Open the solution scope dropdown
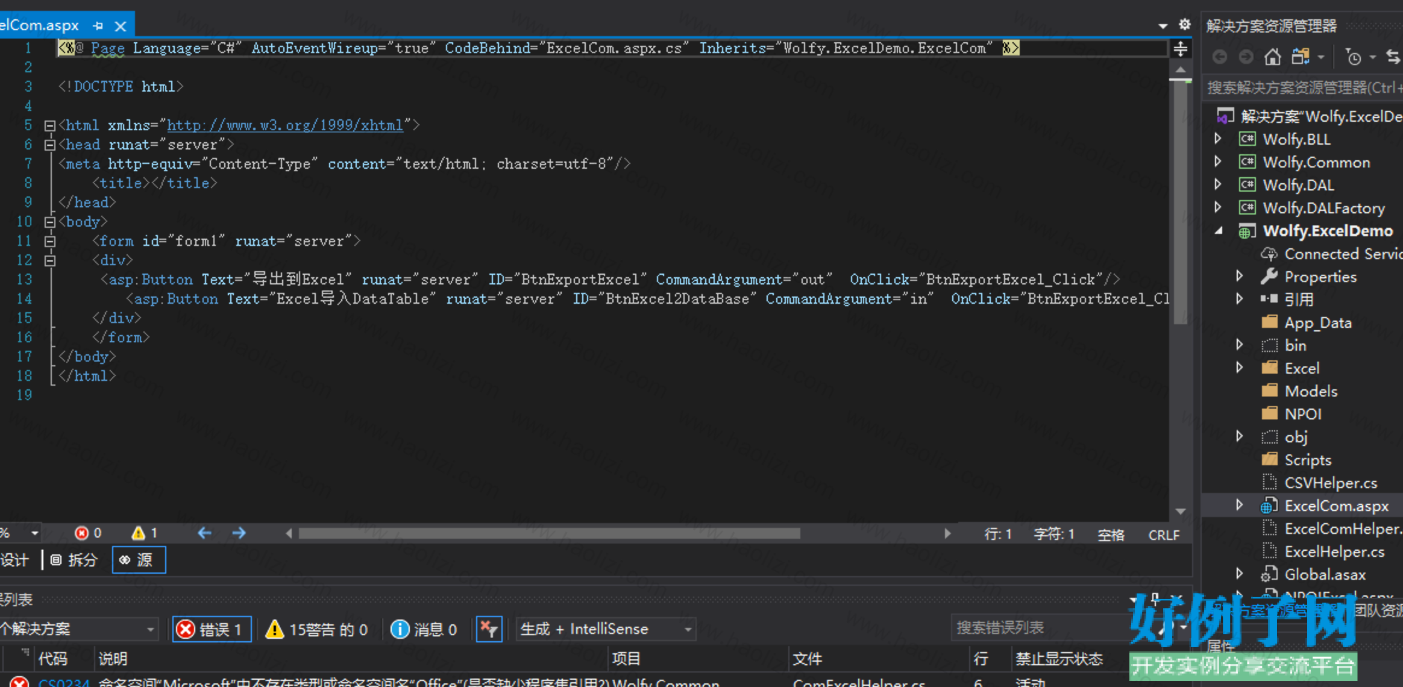The width and height of the screenshot is (1403, 687). [x=78, y=629]
